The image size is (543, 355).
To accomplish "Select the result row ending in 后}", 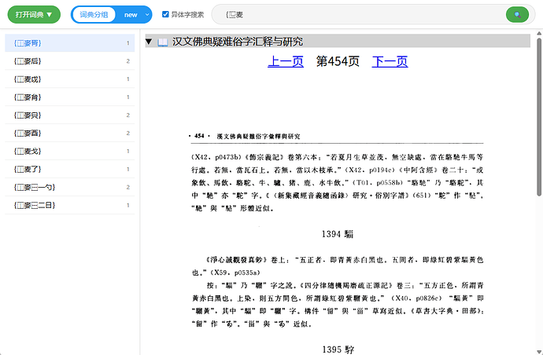I will [69, 61].
